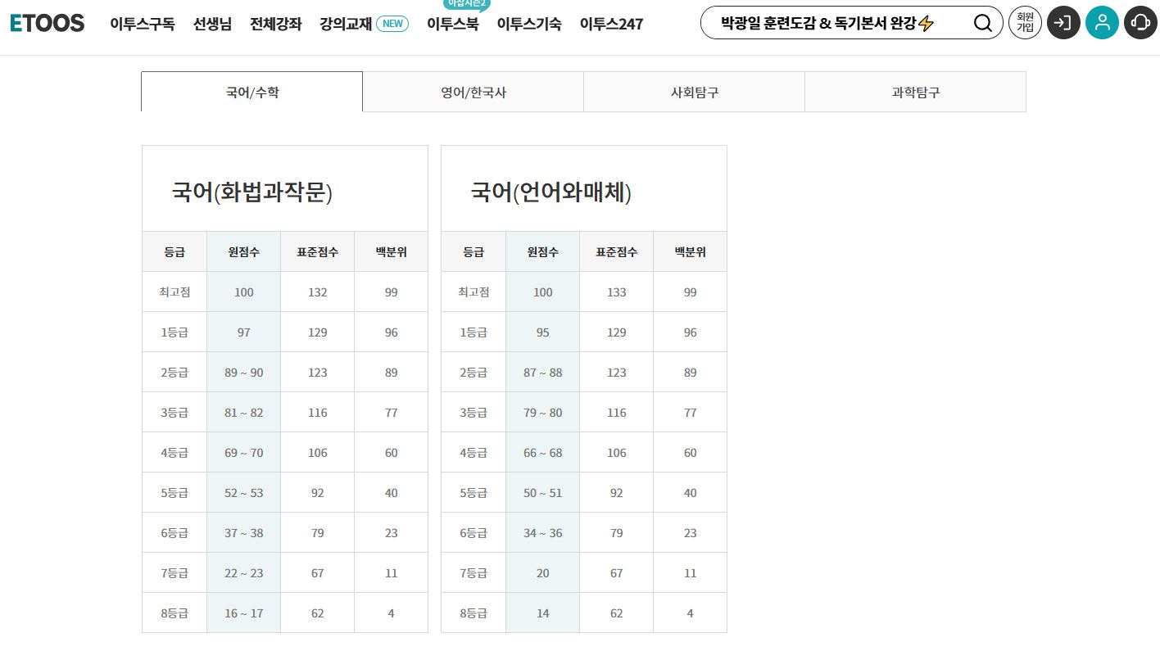The height and width of the screenshot is (651, 1160).
Task: Open the 이투스북 menu
Action: point(453,24)
